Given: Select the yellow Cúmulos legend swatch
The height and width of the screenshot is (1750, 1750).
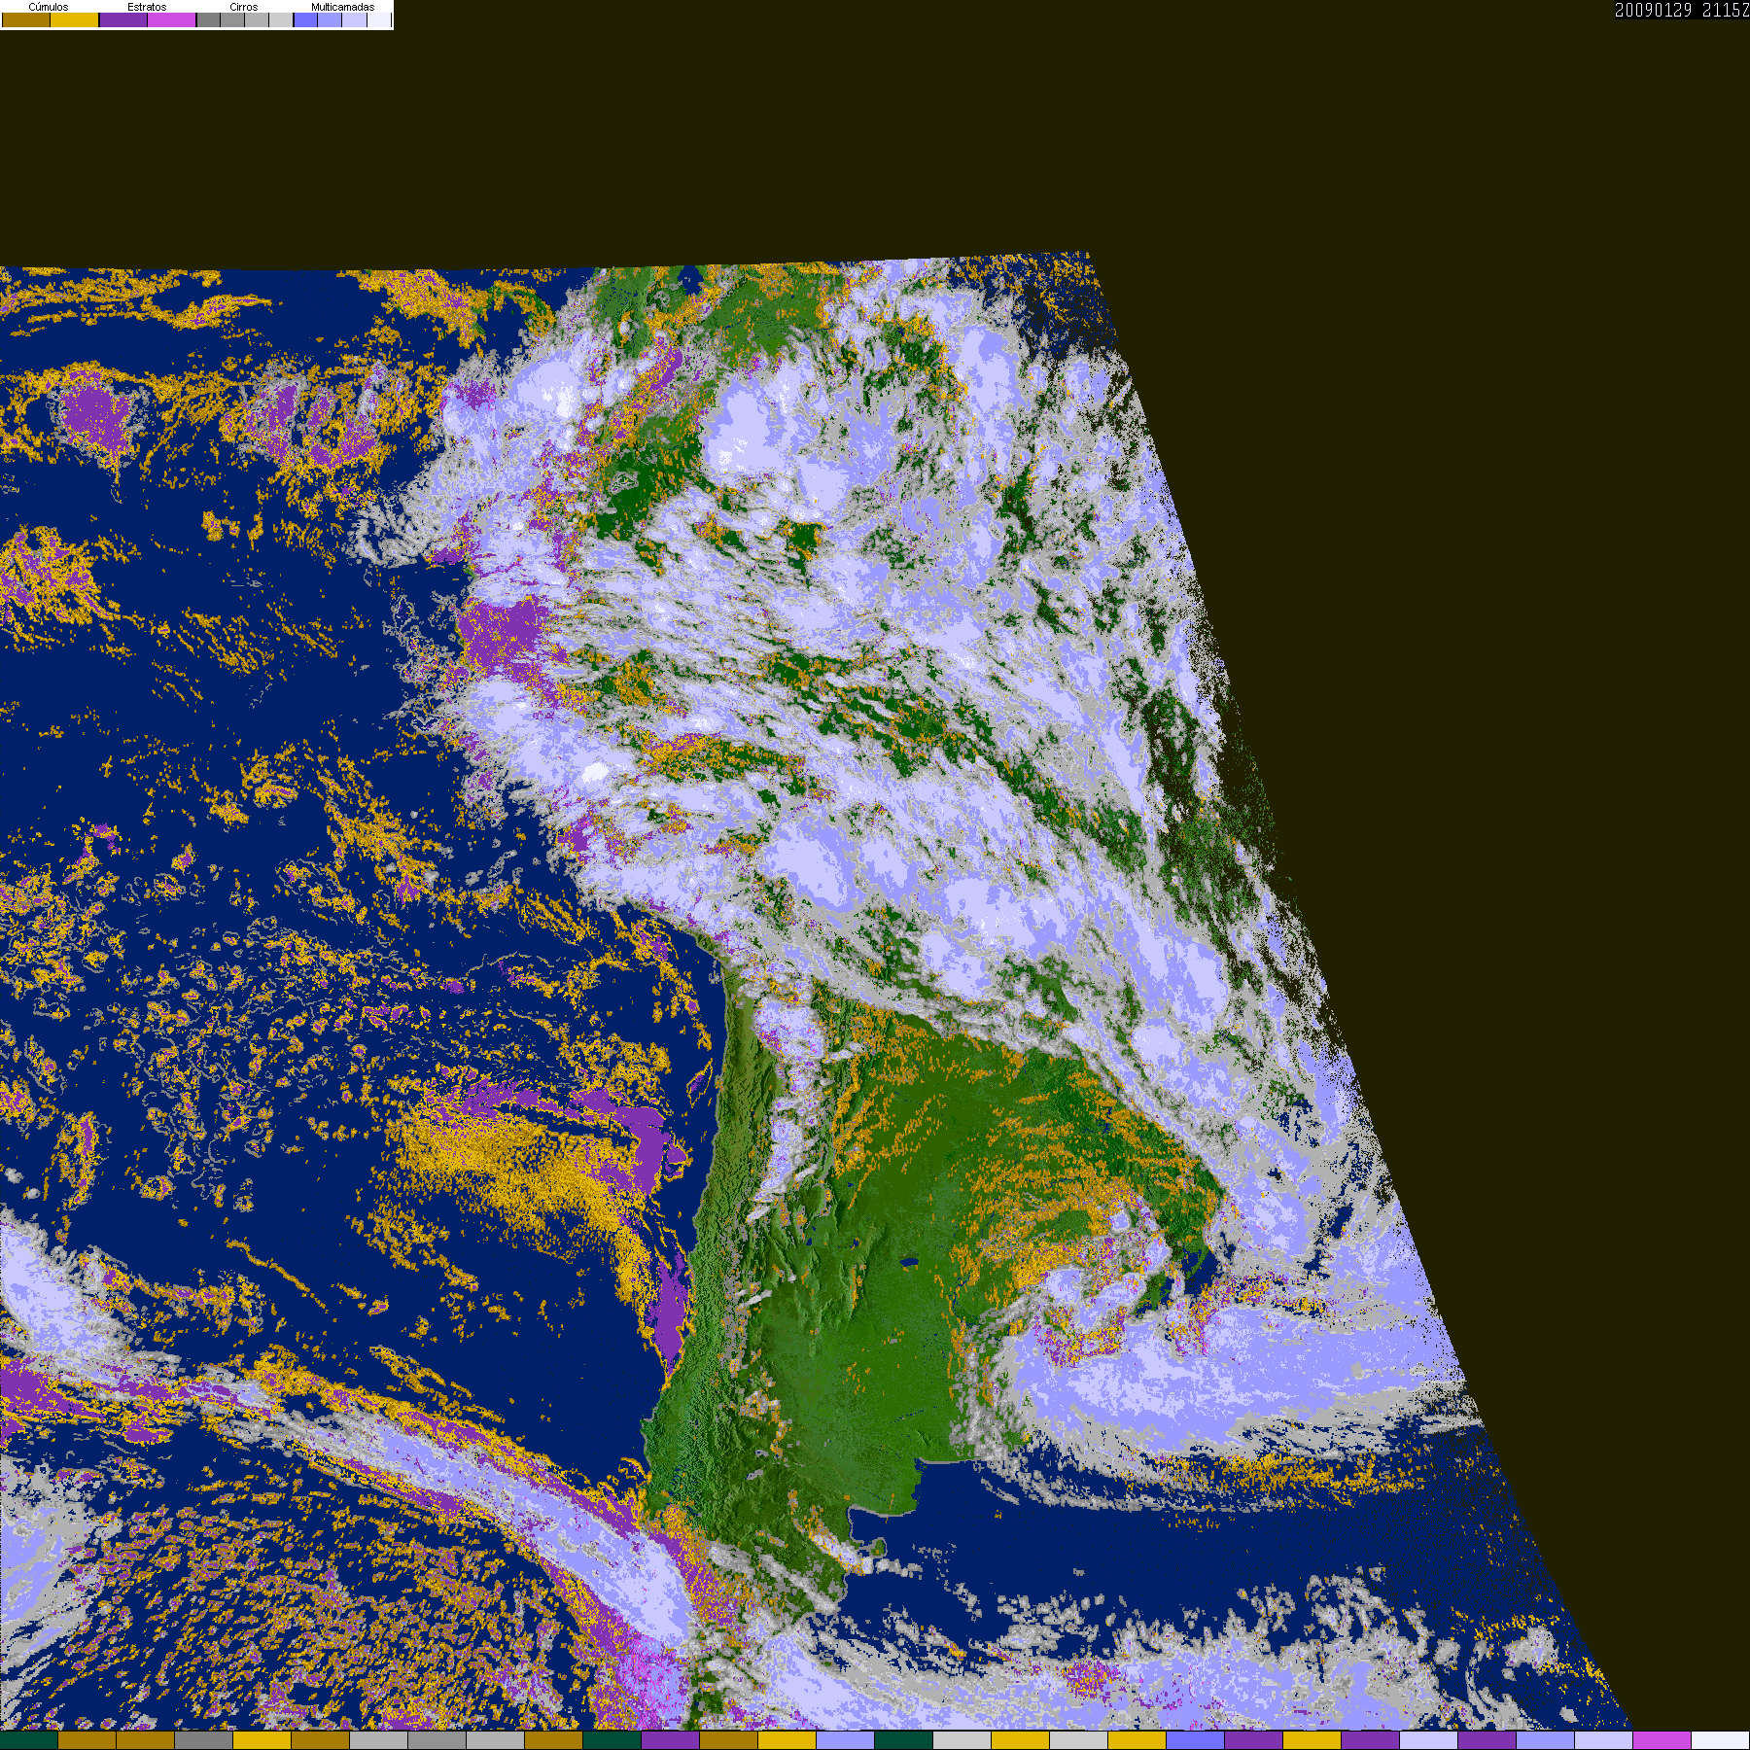Looking at the screenshot, I should (x=75, y=20).
